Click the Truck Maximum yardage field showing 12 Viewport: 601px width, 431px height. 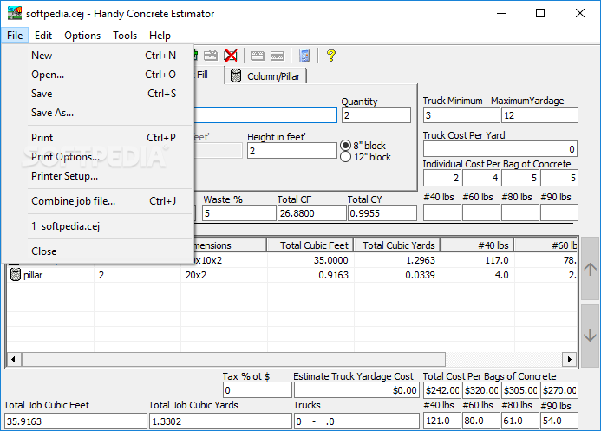tap(539, 115)
